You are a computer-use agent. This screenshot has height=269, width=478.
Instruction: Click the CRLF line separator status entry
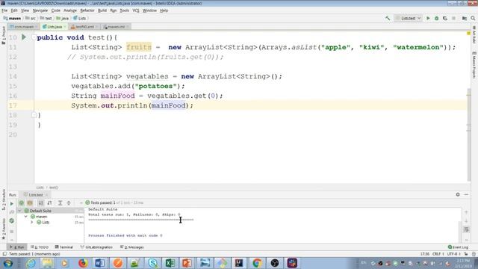click(x=438, y=254)
